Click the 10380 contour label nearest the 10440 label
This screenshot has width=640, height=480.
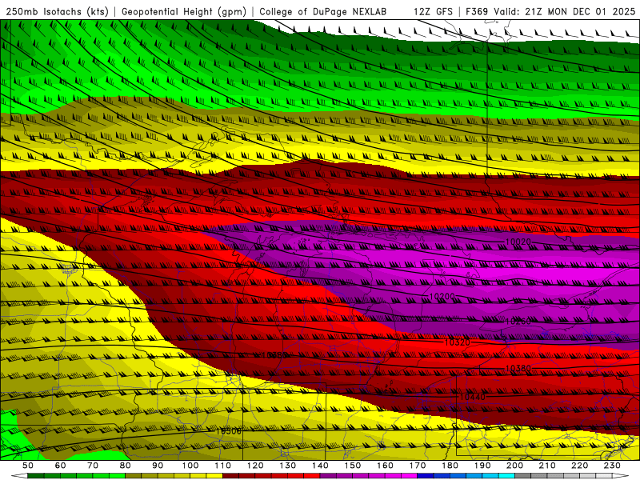518,369
